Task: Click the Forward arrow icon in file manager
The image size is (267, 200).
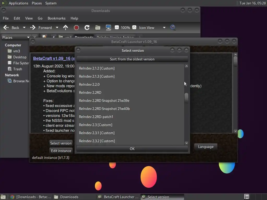Action: tap(33, 28)
